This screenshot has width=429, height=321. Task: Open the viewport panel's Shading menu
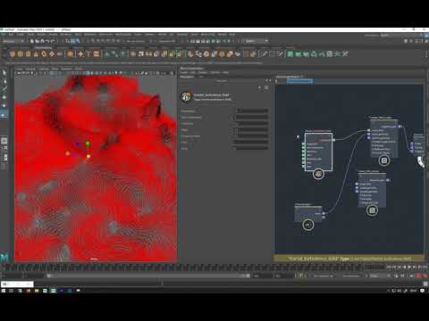[x=30, y=69]
